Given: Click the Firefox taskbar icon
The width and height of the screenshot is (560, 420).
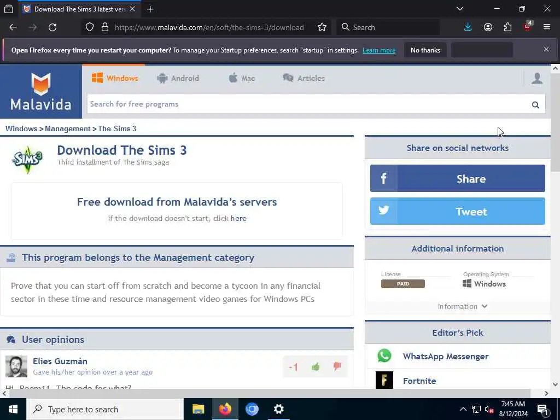Looking at the screenshot, I should (225, 409).
